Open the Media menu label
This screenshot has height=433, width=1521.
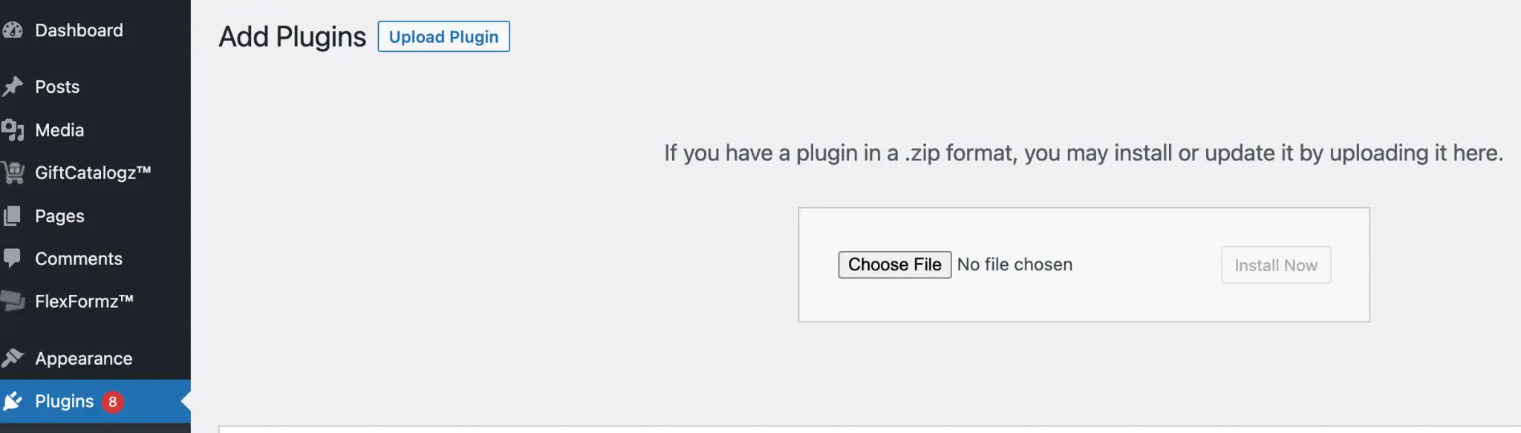59,130
